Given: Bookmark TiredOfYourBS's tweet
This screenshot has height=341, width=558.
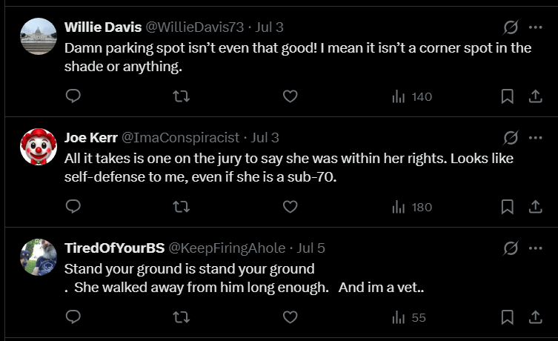Looking at the screenshot, I should coord(507,317).
